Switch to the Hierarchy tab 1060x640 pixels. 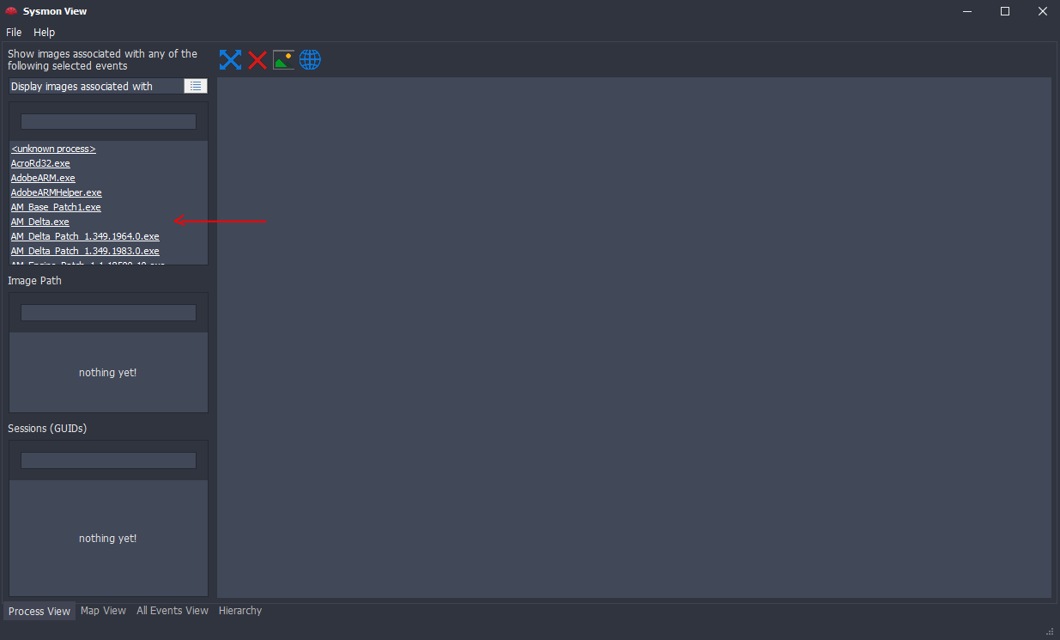[240, 611]
